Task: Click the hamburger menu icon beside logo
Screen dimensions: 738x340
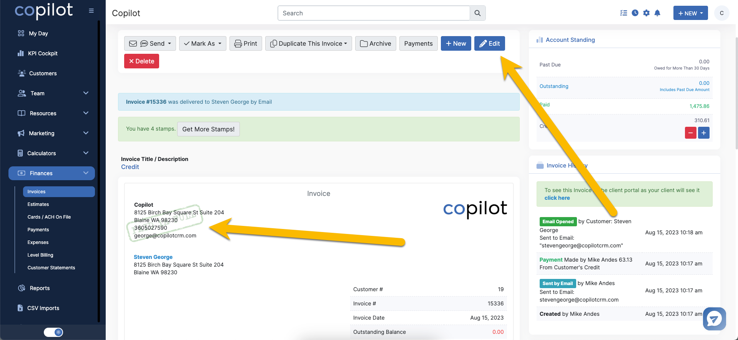Action: 91,11
